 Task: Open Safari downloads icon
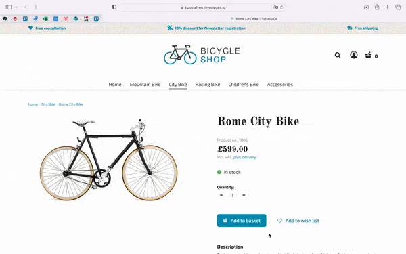pyautogui.click(x=366, y=7)
